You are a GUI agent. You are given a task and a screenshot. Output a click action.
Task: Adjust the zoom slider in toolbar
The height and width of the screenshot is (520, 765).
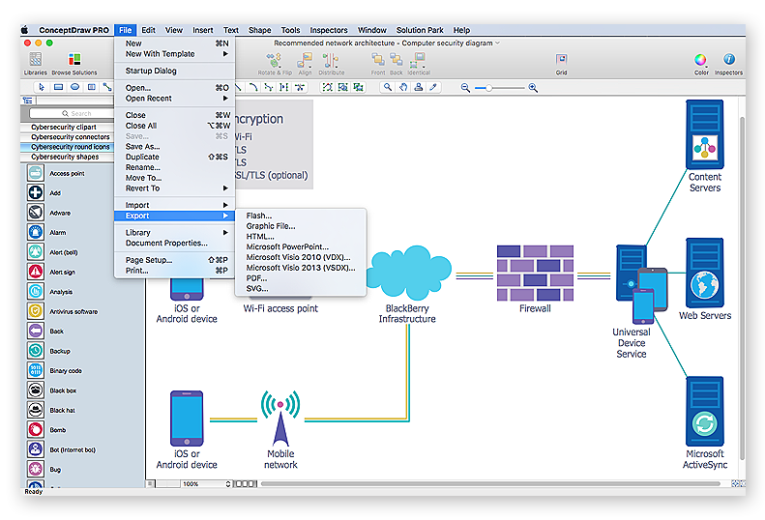point(489,88)
